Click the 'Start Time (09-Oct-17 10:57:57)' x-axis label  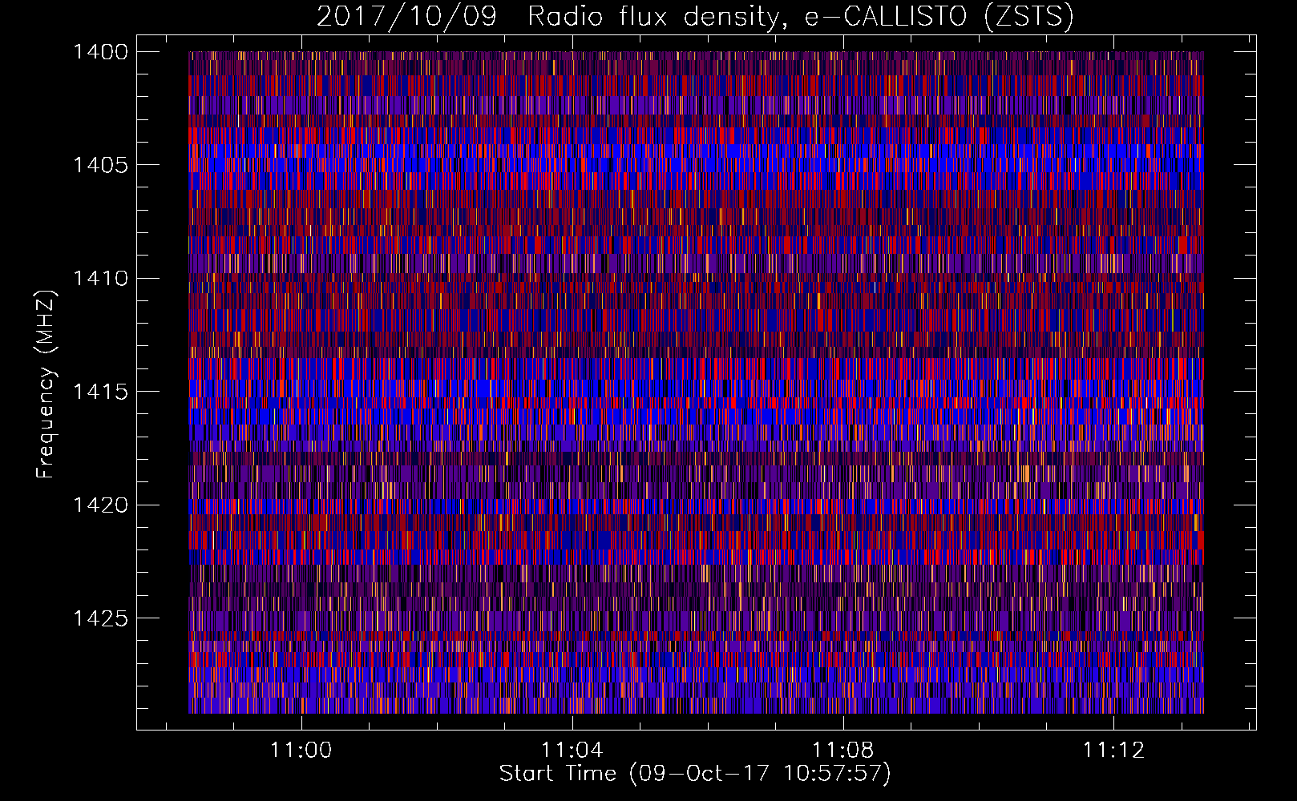tap(695, 774)
